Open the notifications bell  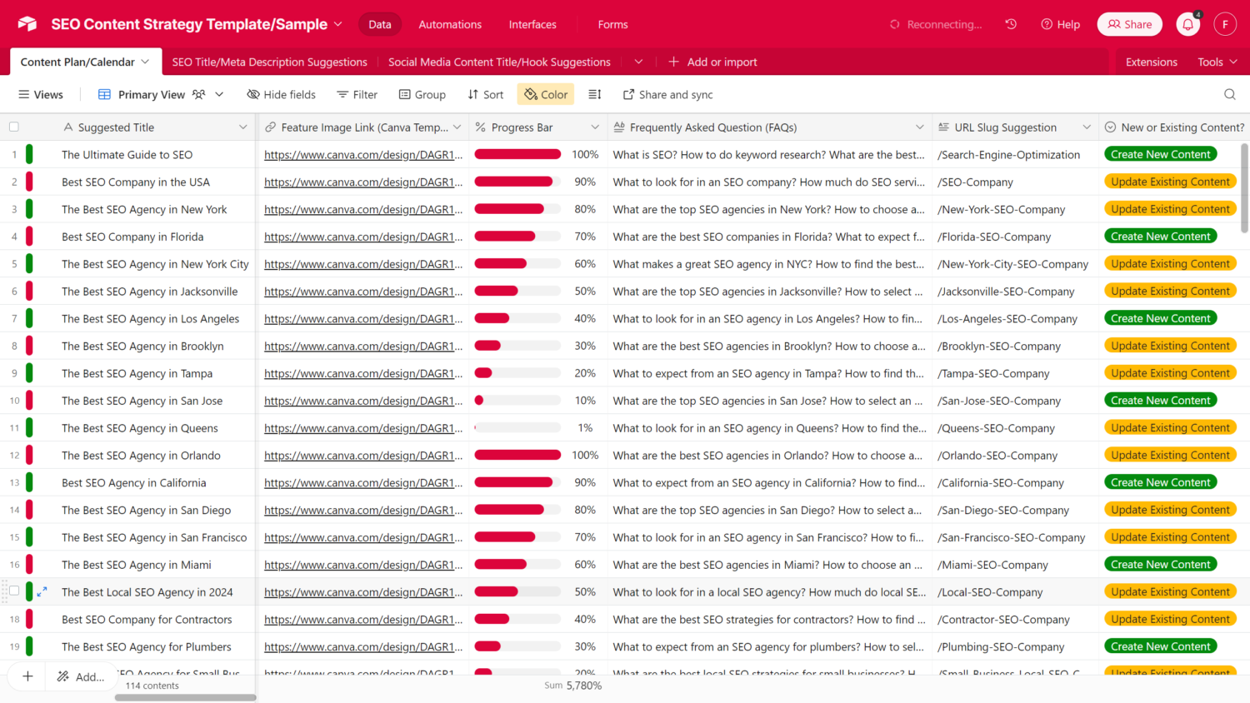tap(1187, 25)
